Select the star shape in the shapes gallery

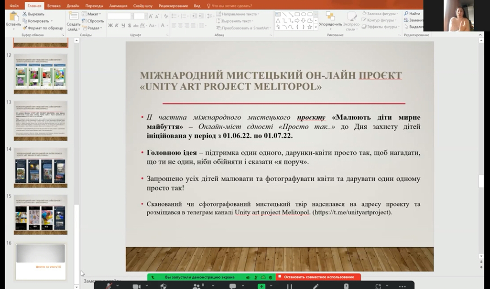pos(310,27)
